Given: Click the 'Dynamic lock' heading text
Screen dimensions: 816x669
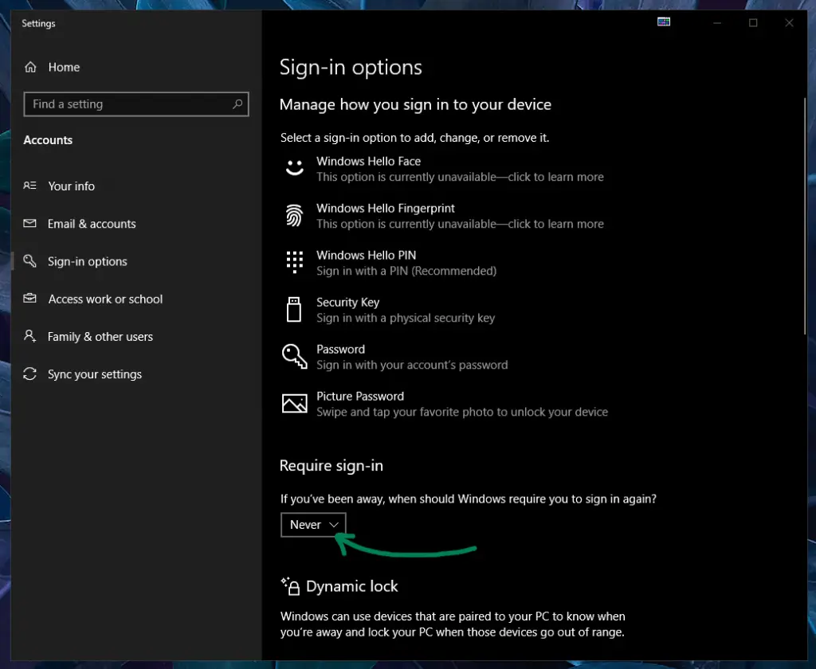Looking at the screenshot, I should (351, 586).
